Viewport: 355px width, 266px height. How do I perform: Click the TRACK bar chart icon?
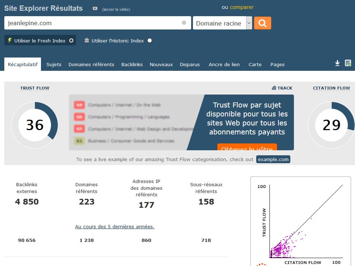(x=274, y=88)
